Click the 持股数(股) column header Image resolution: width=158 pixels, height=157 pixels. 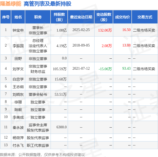point(59,17)
